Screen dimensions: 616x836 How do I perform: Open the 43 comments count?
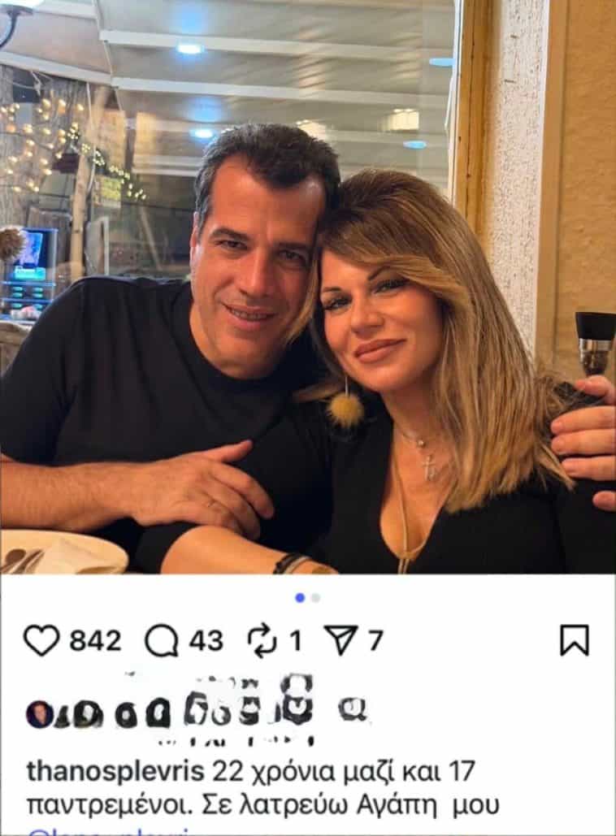206,640
